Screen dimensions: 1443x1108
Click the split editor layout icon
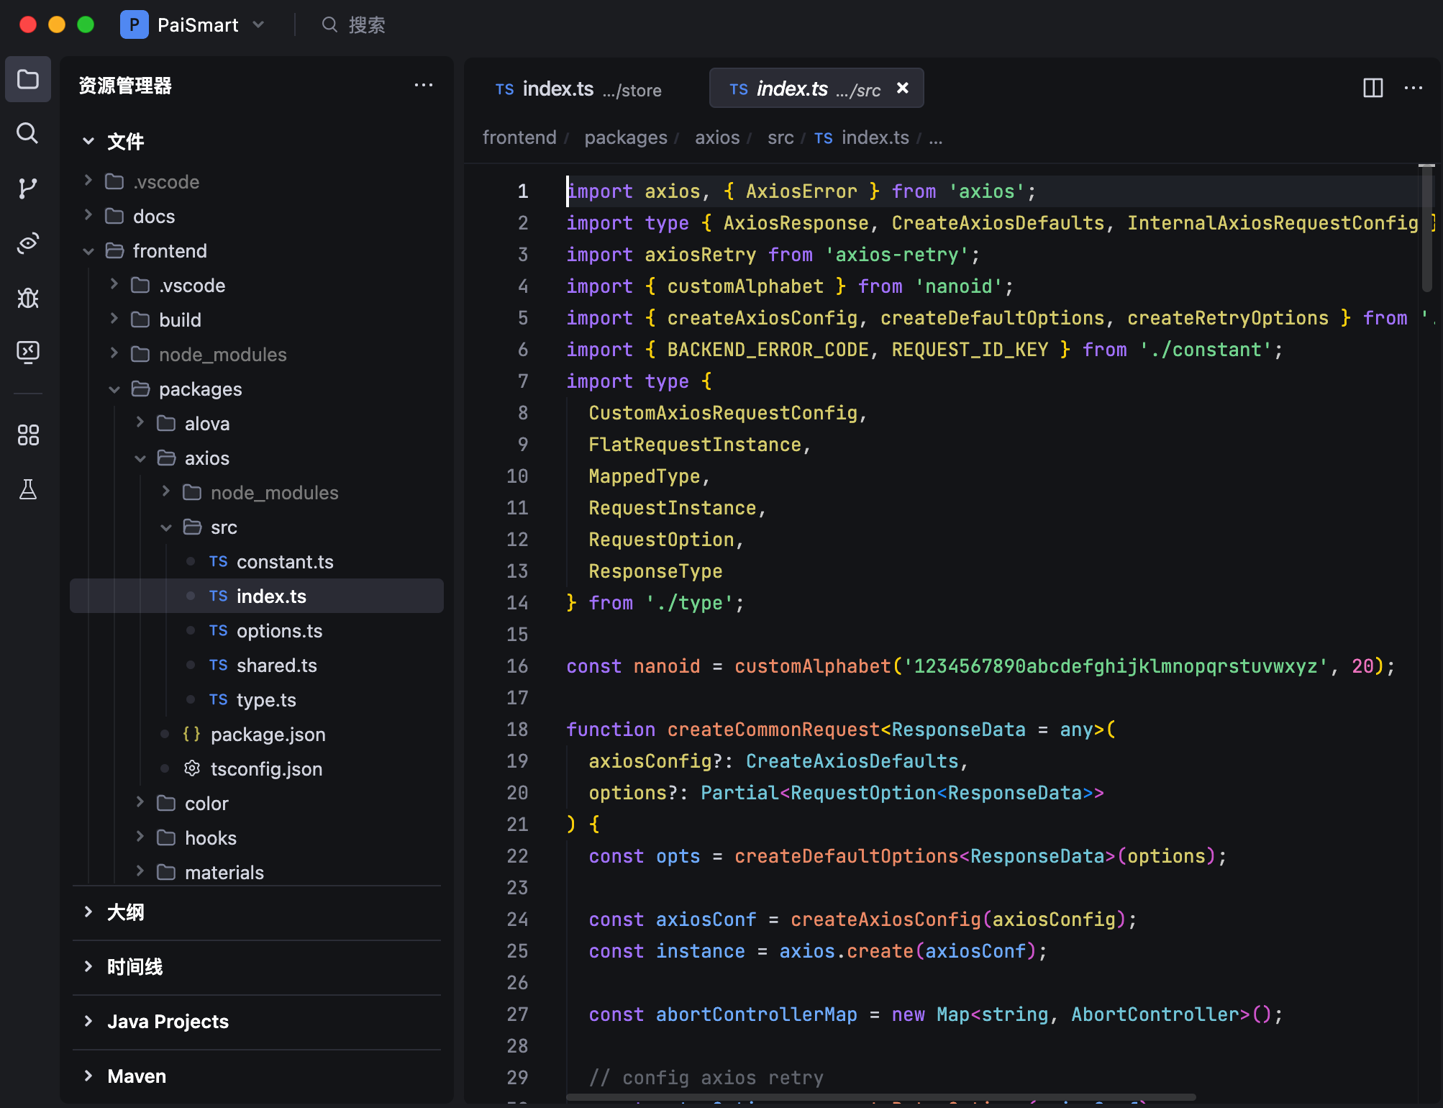click(1373, 88)
